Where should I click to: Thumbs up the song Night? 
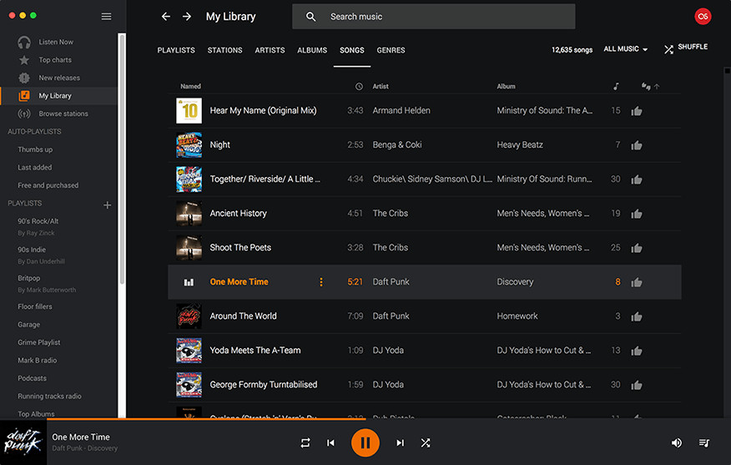click(x=637, y=145)
